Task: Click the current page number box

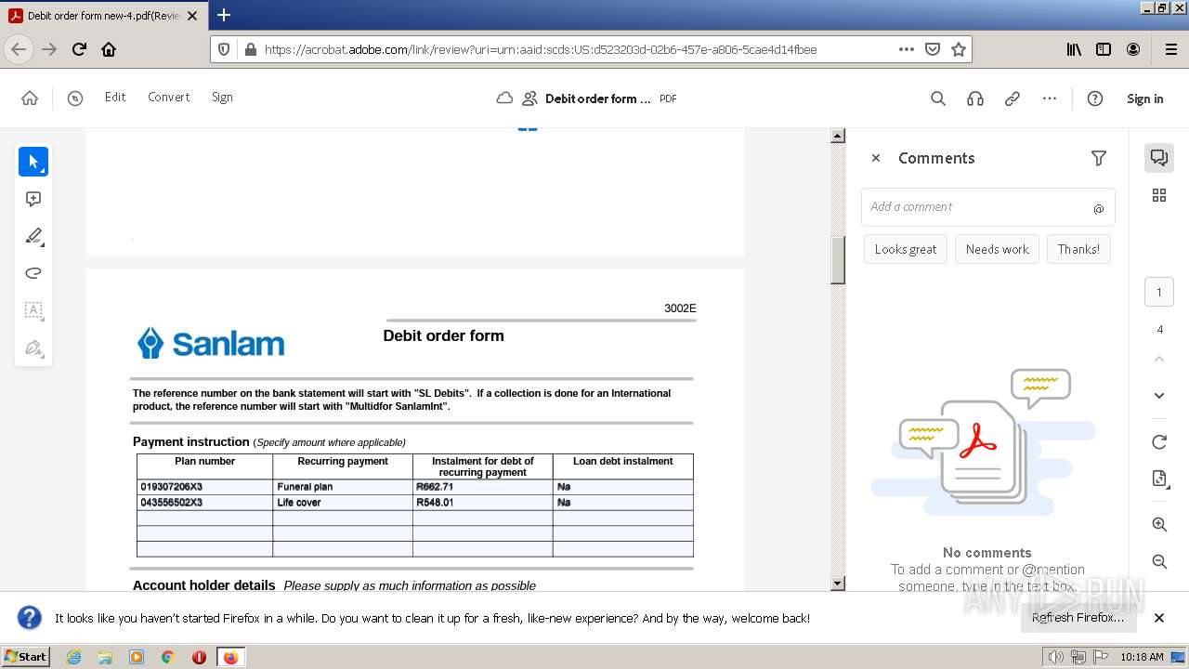Action: pyautogui.click(x=1159, y=293)
